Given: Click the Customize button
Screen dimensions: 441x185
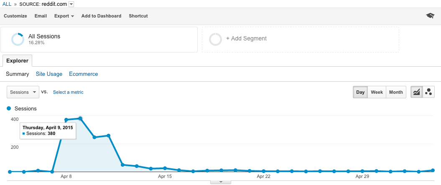Looking at the screenshot, I should pyautogui.click(x=15, y=16).
